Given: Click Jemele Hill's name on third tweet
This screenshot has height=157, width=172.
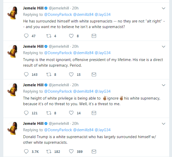Looking at the screenshot, I should [33, 85].
